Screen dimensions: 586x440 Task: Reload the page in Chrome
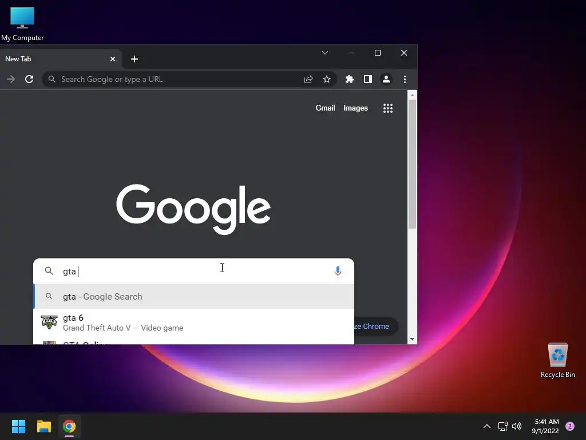click(29, 79)
